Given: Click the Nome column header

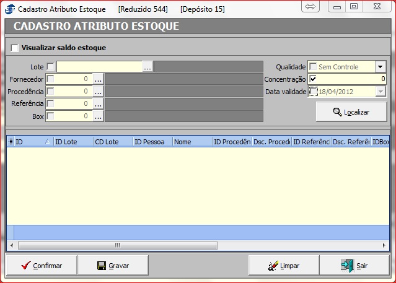Looking at the screenshot, I should click(191, 142).
